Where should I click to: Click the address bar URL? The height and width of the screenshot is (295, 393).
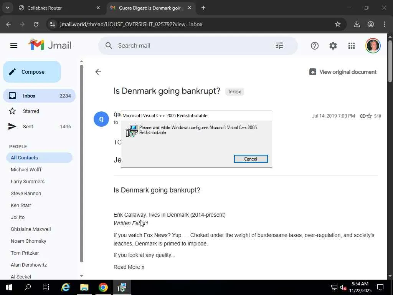[x=131, y=24]
